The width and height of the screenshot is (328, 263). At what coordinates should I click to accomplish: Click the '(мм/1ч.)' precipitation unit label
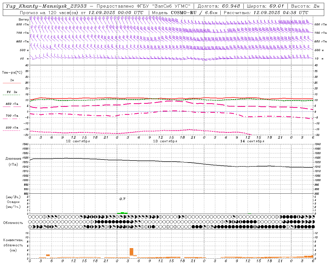(x=13, y=207)
